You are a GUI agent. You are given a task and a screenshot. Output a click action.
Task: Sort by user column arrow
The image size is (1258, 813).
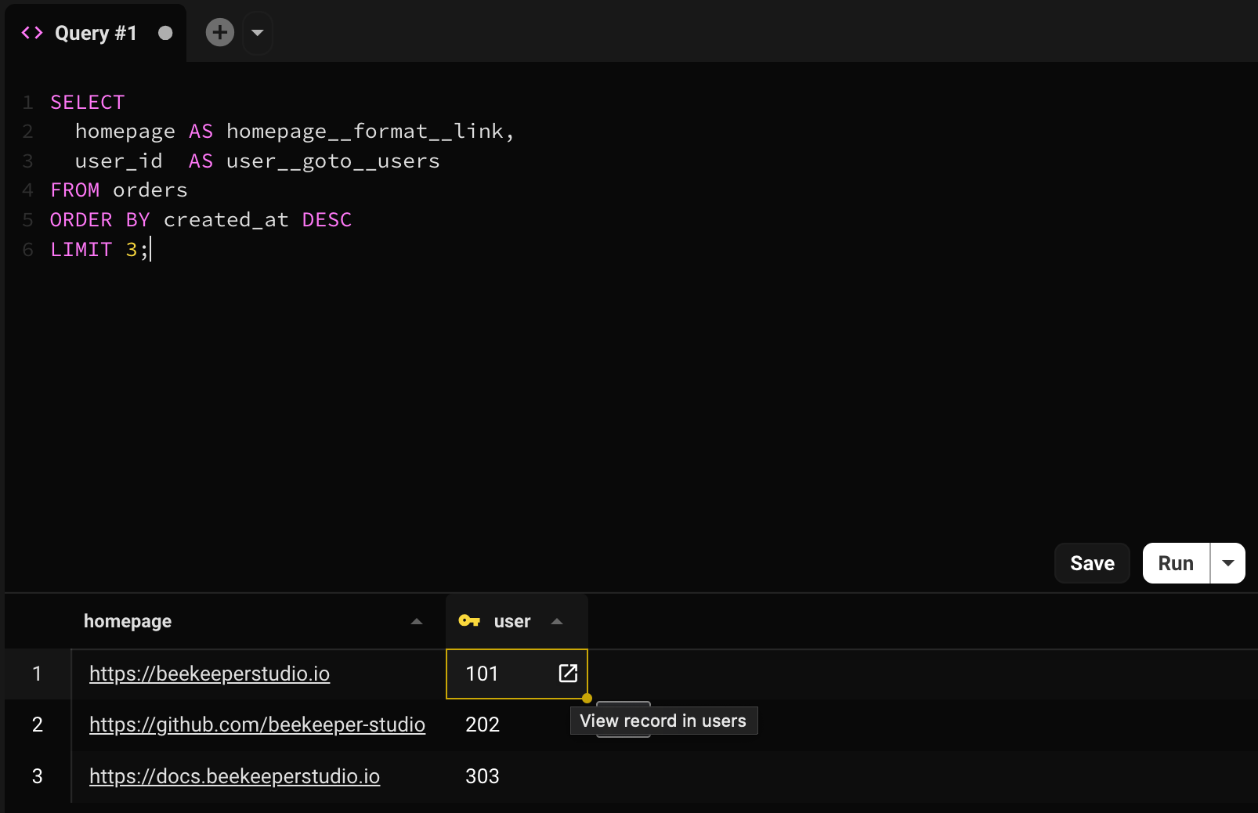pos(557,622)
